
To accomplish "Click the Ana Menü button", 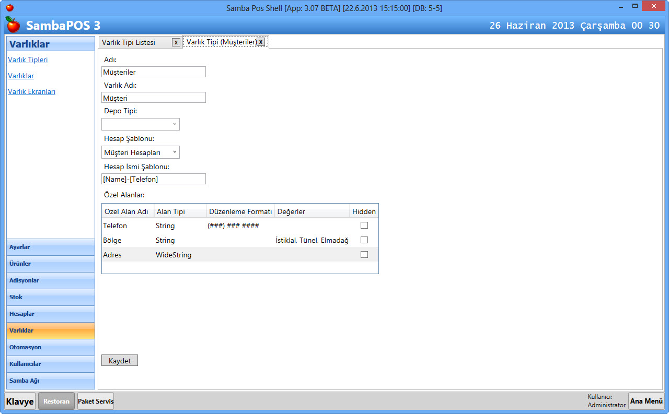I will (x=646, y=401).
